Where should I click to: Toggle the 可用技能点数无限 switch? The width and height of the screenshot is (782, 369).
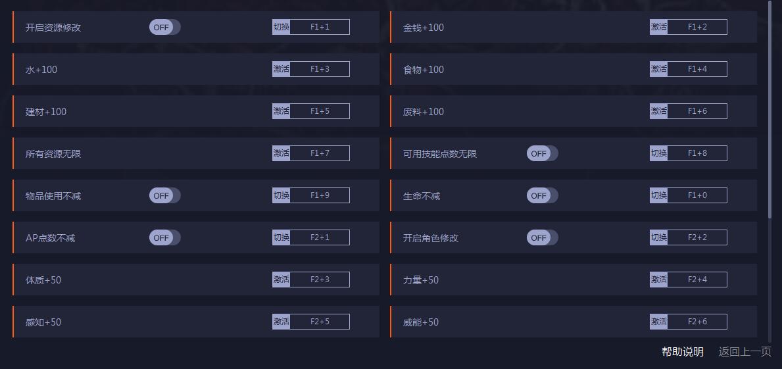542,153
